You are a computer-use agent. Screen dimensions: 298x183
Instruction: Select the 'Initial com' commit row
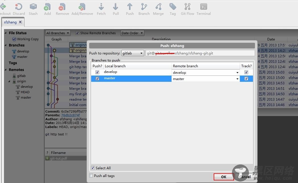click(77, 105)
